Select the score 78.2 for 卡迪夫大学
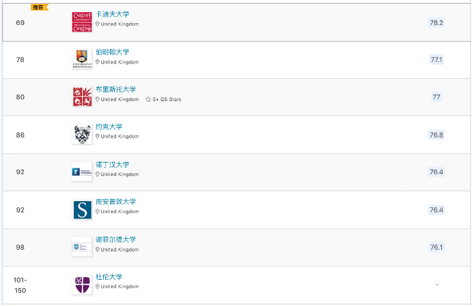Screen dimensions: 472x306 click(436, 22)
